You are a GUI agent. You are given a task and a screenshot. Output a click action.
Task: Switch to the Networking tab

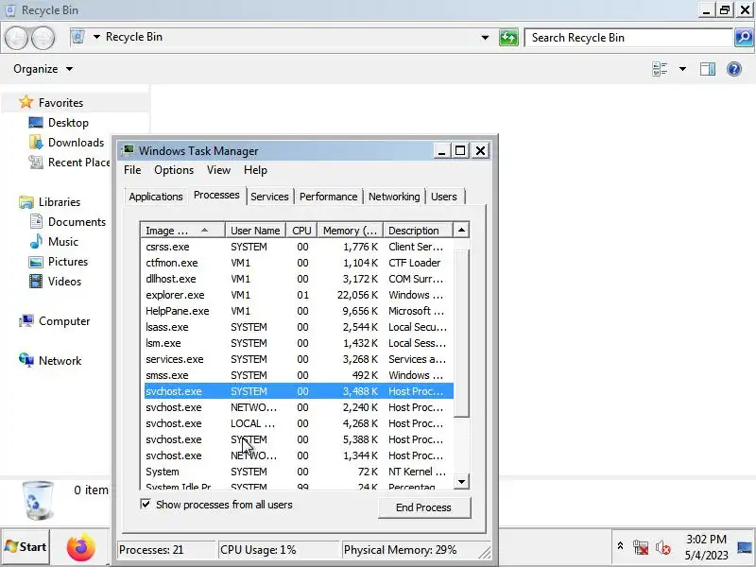click(394, 197)
